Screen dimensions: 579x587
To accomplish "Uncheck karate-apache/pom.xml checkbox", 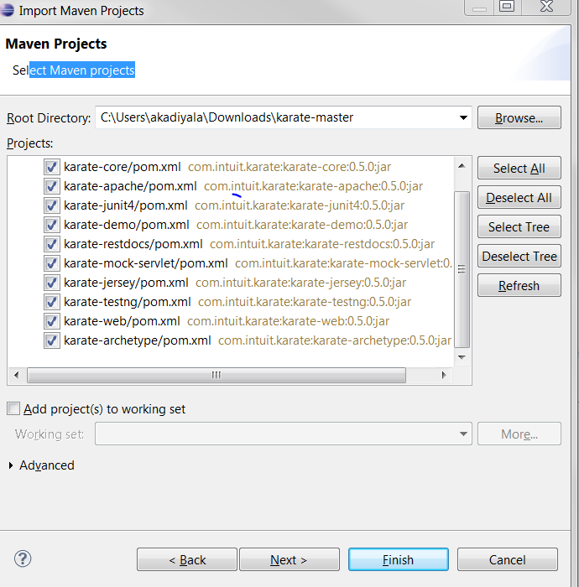I will 52,186.
